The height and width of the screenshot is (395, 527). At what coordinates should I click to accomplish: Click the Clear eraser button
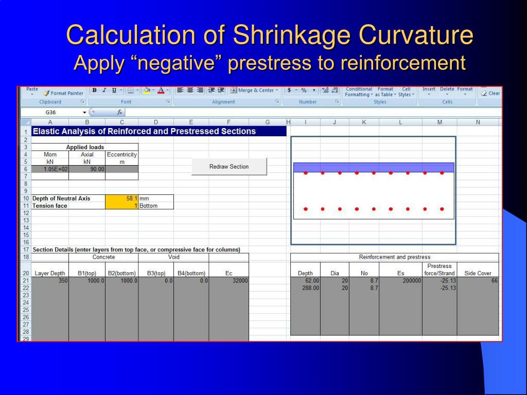(x=490, y=94)
